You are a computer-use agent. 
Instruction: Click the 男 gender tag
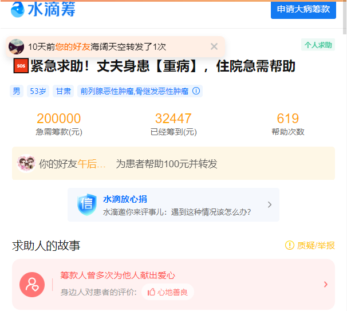[x=17, y=91]
